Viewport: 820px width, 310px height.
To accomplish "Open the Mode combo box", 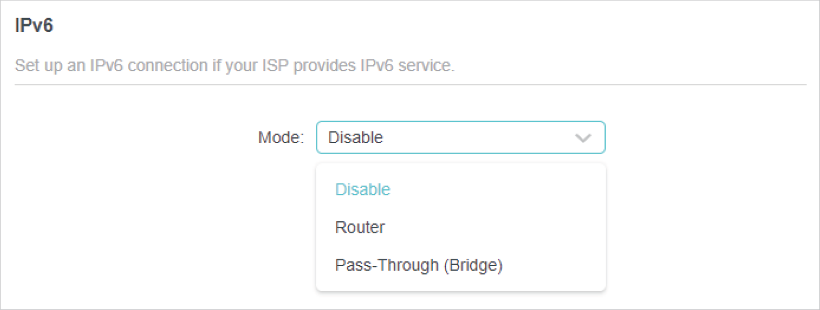I will [x=460, y=138].
